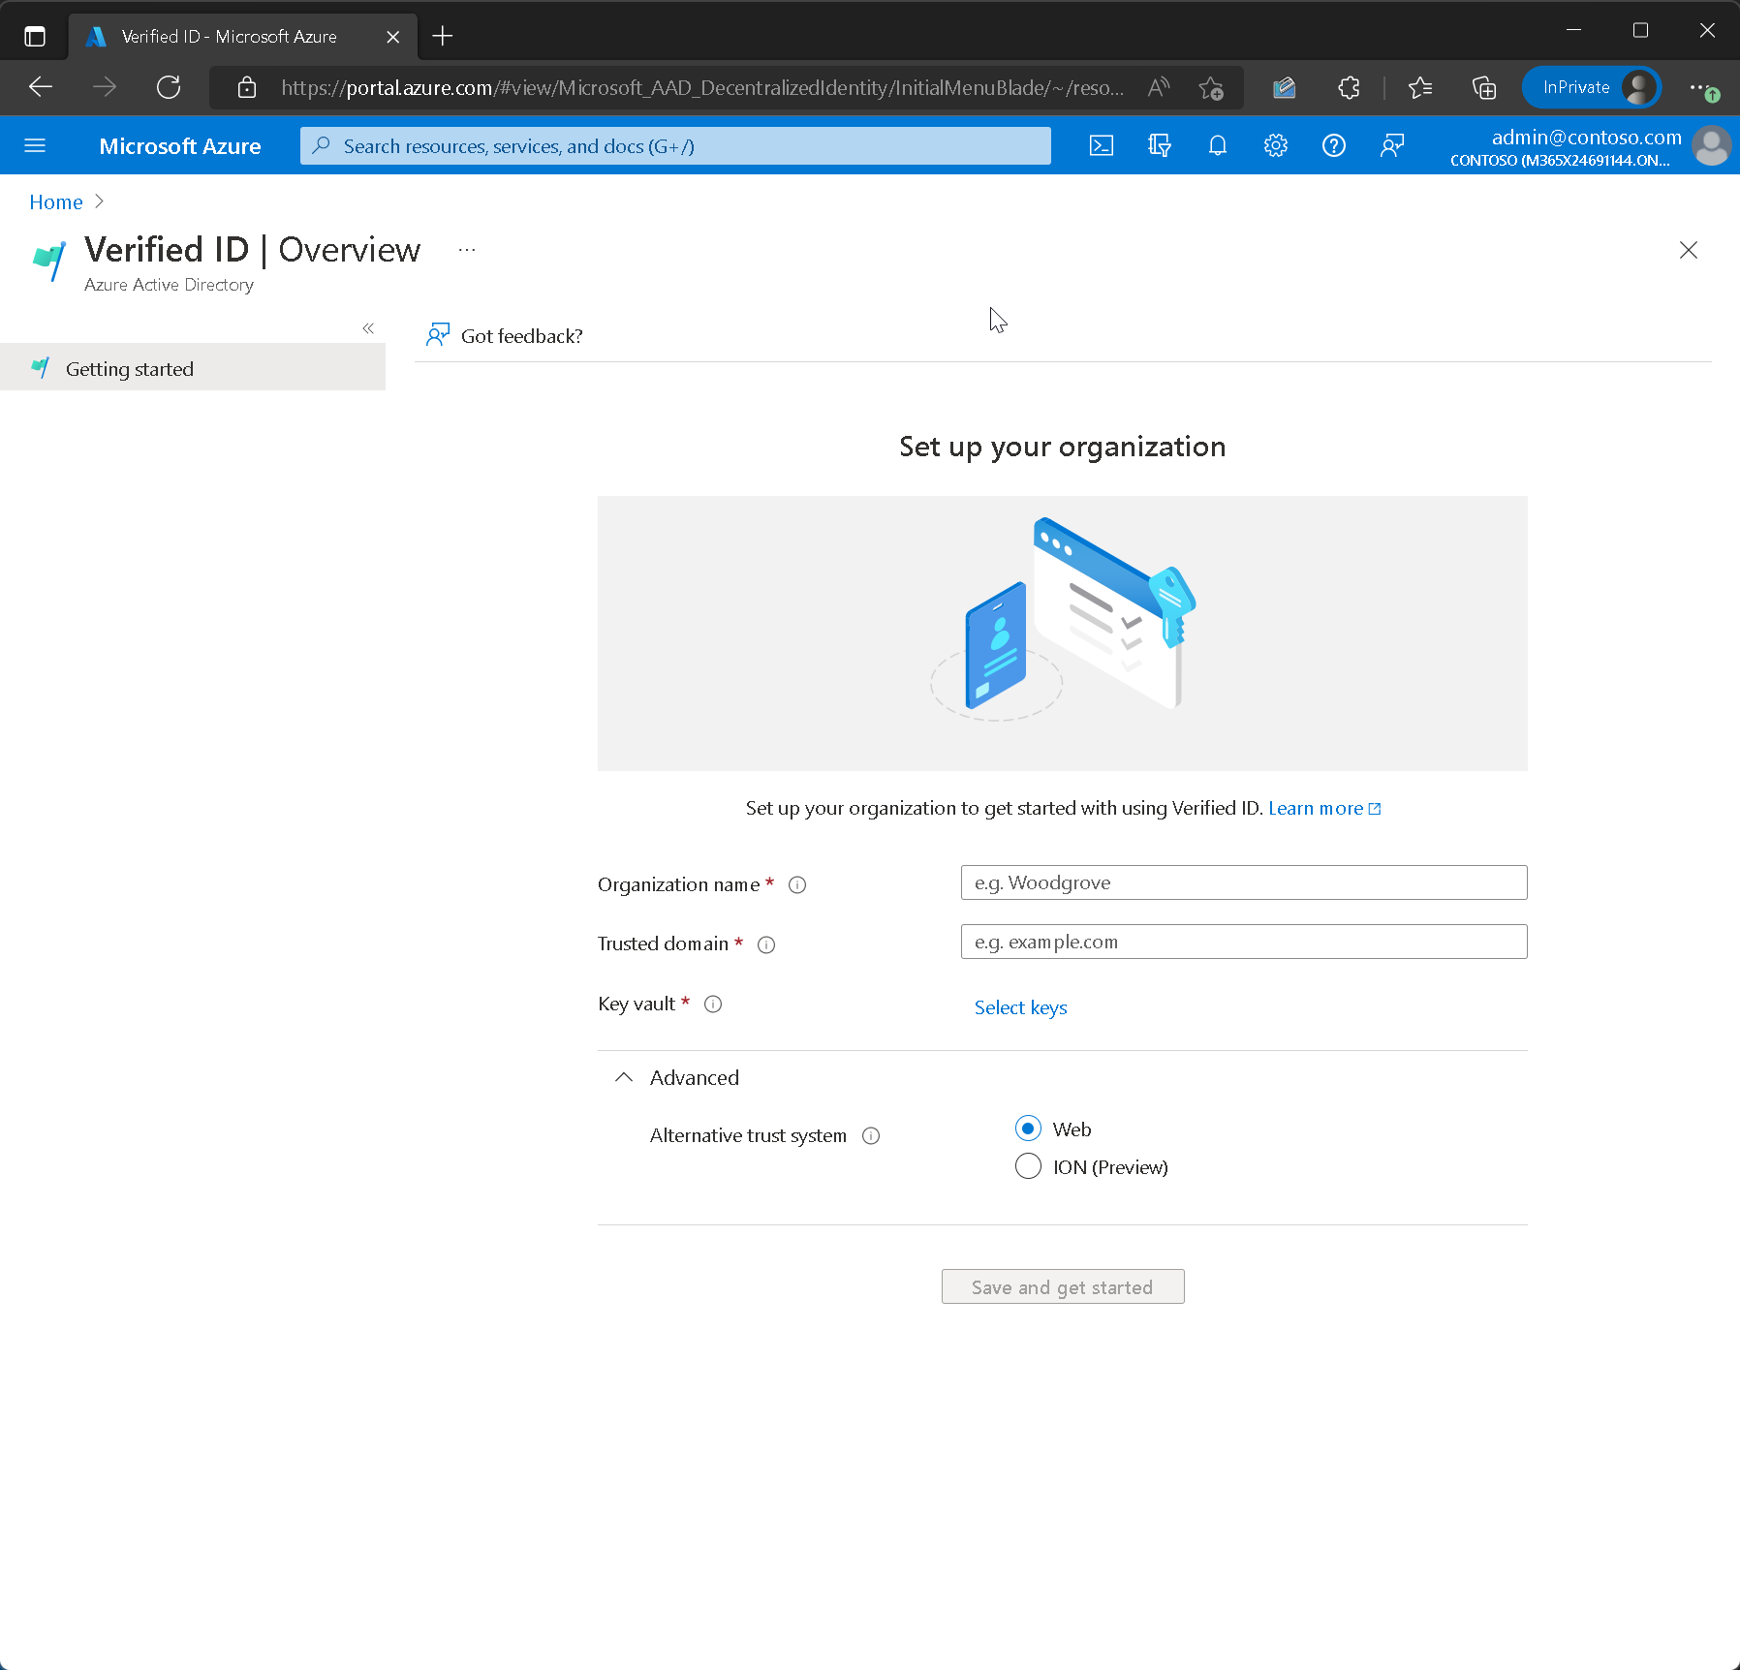Open the directory and subscription filter
This screenshot has width=1740, height=1670.
tap(1160, 145)
